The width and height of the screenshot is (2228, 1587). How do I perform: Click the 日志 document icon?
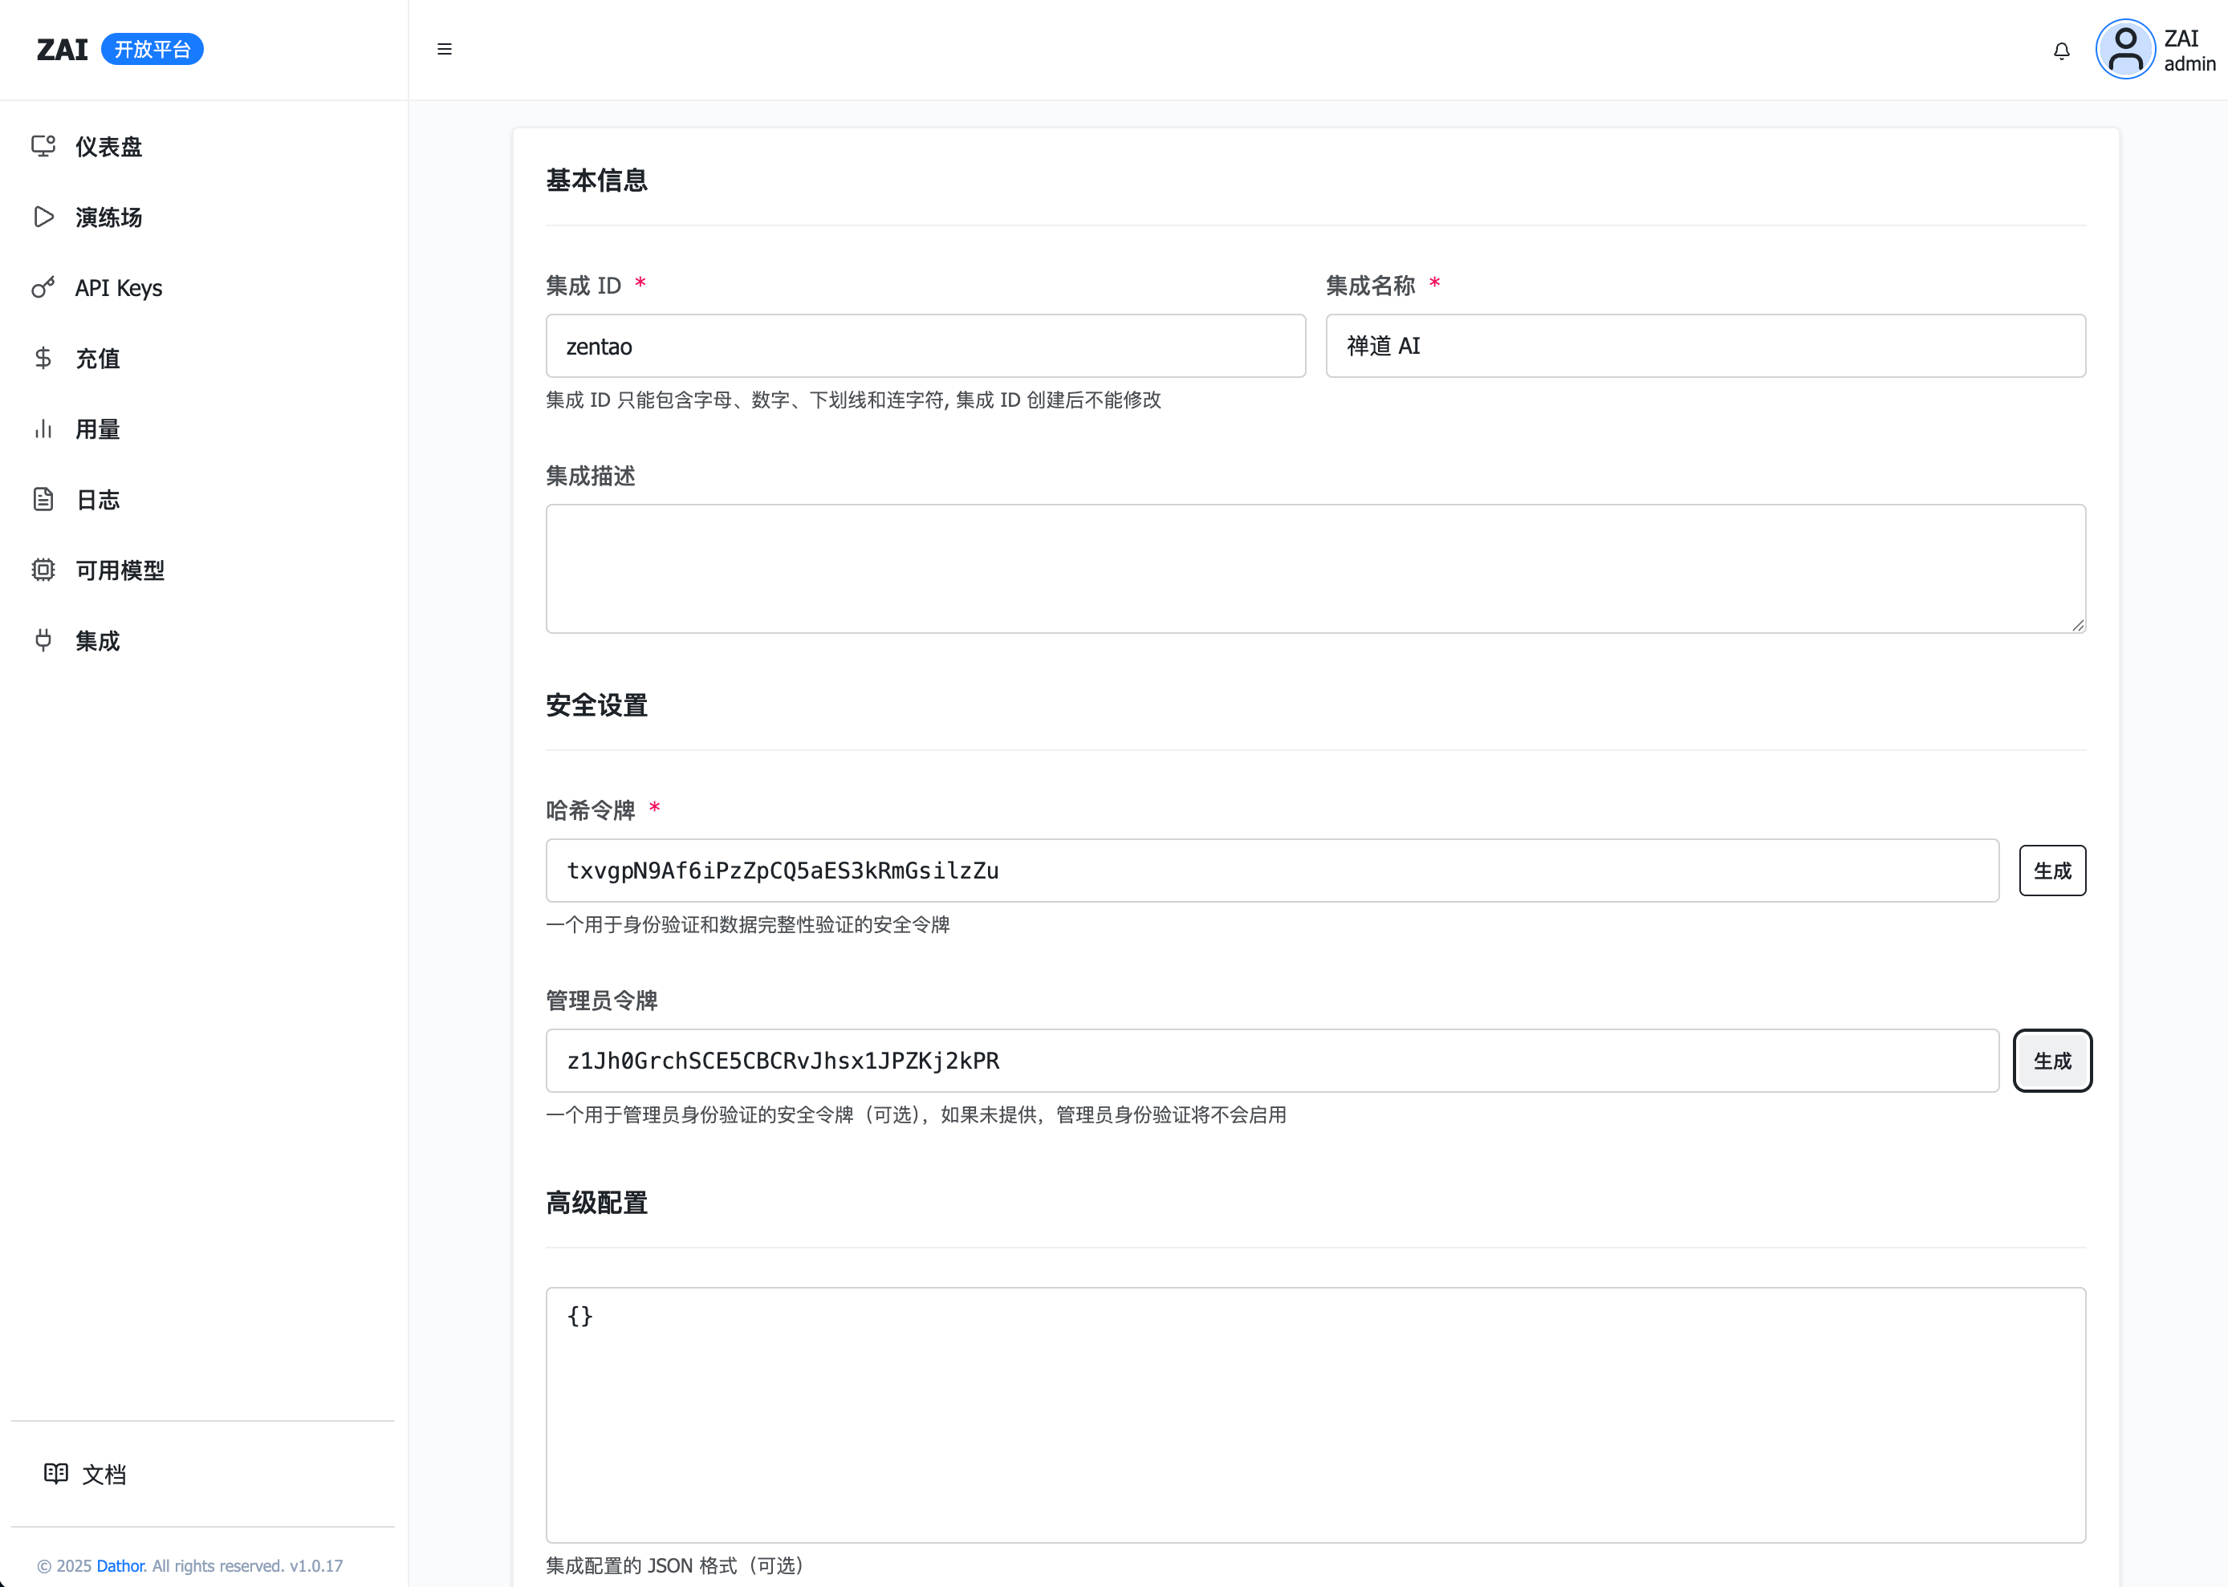click(x=43, y=499)
